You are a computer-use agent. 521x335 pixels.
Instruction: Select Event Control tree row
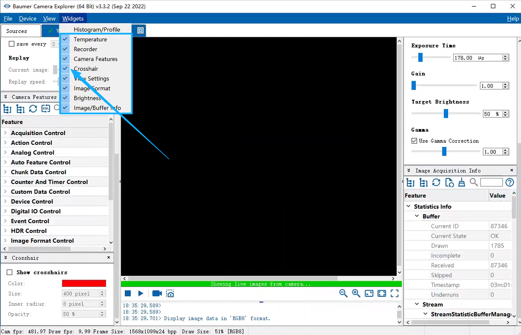pos(55,221)
